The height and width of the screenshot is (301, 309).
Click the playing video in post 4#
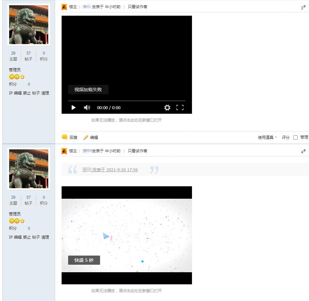coord(126,235)
